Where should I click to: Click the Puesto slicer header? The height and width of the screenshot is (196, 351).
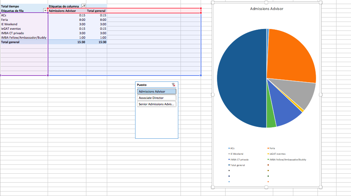[x=142, y=85]
